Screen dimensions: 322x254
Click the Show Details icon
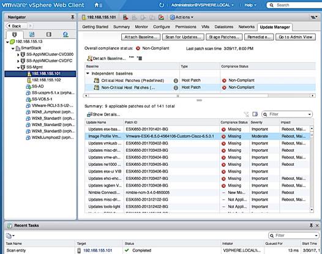(x=89, y=114)
